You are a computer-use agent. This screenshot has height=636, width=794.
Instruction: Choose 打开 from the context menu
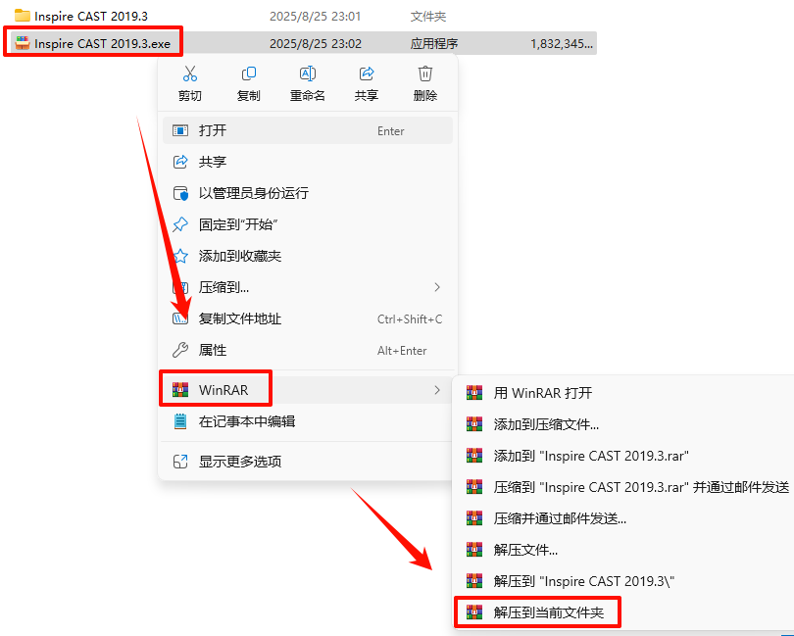pos(308,130)
